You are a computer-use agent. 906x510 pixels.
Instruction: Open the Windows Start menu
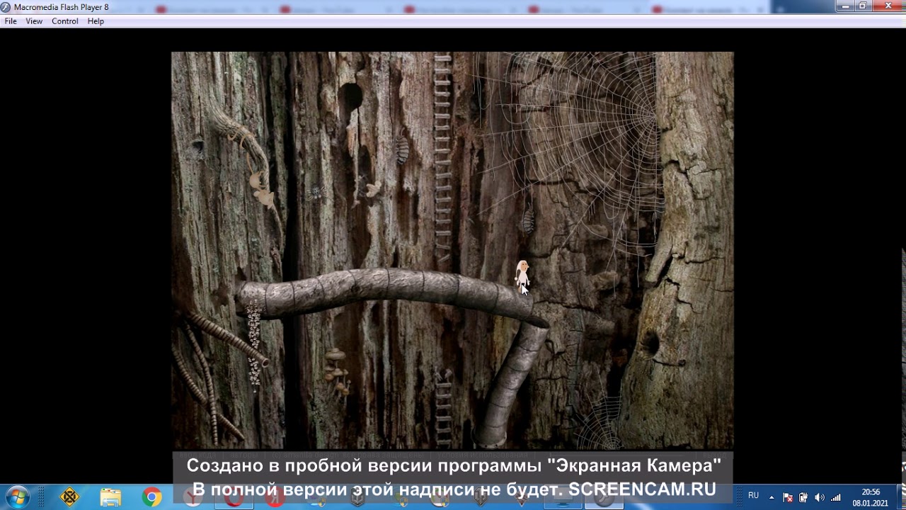pos(17,497)
